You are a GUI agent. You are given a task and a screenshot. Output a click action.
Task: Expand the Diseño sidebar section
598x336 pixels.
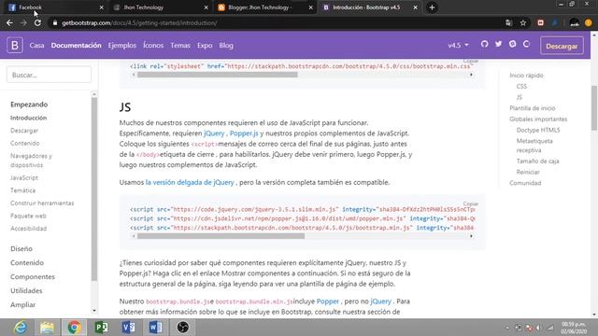[21, 249]
